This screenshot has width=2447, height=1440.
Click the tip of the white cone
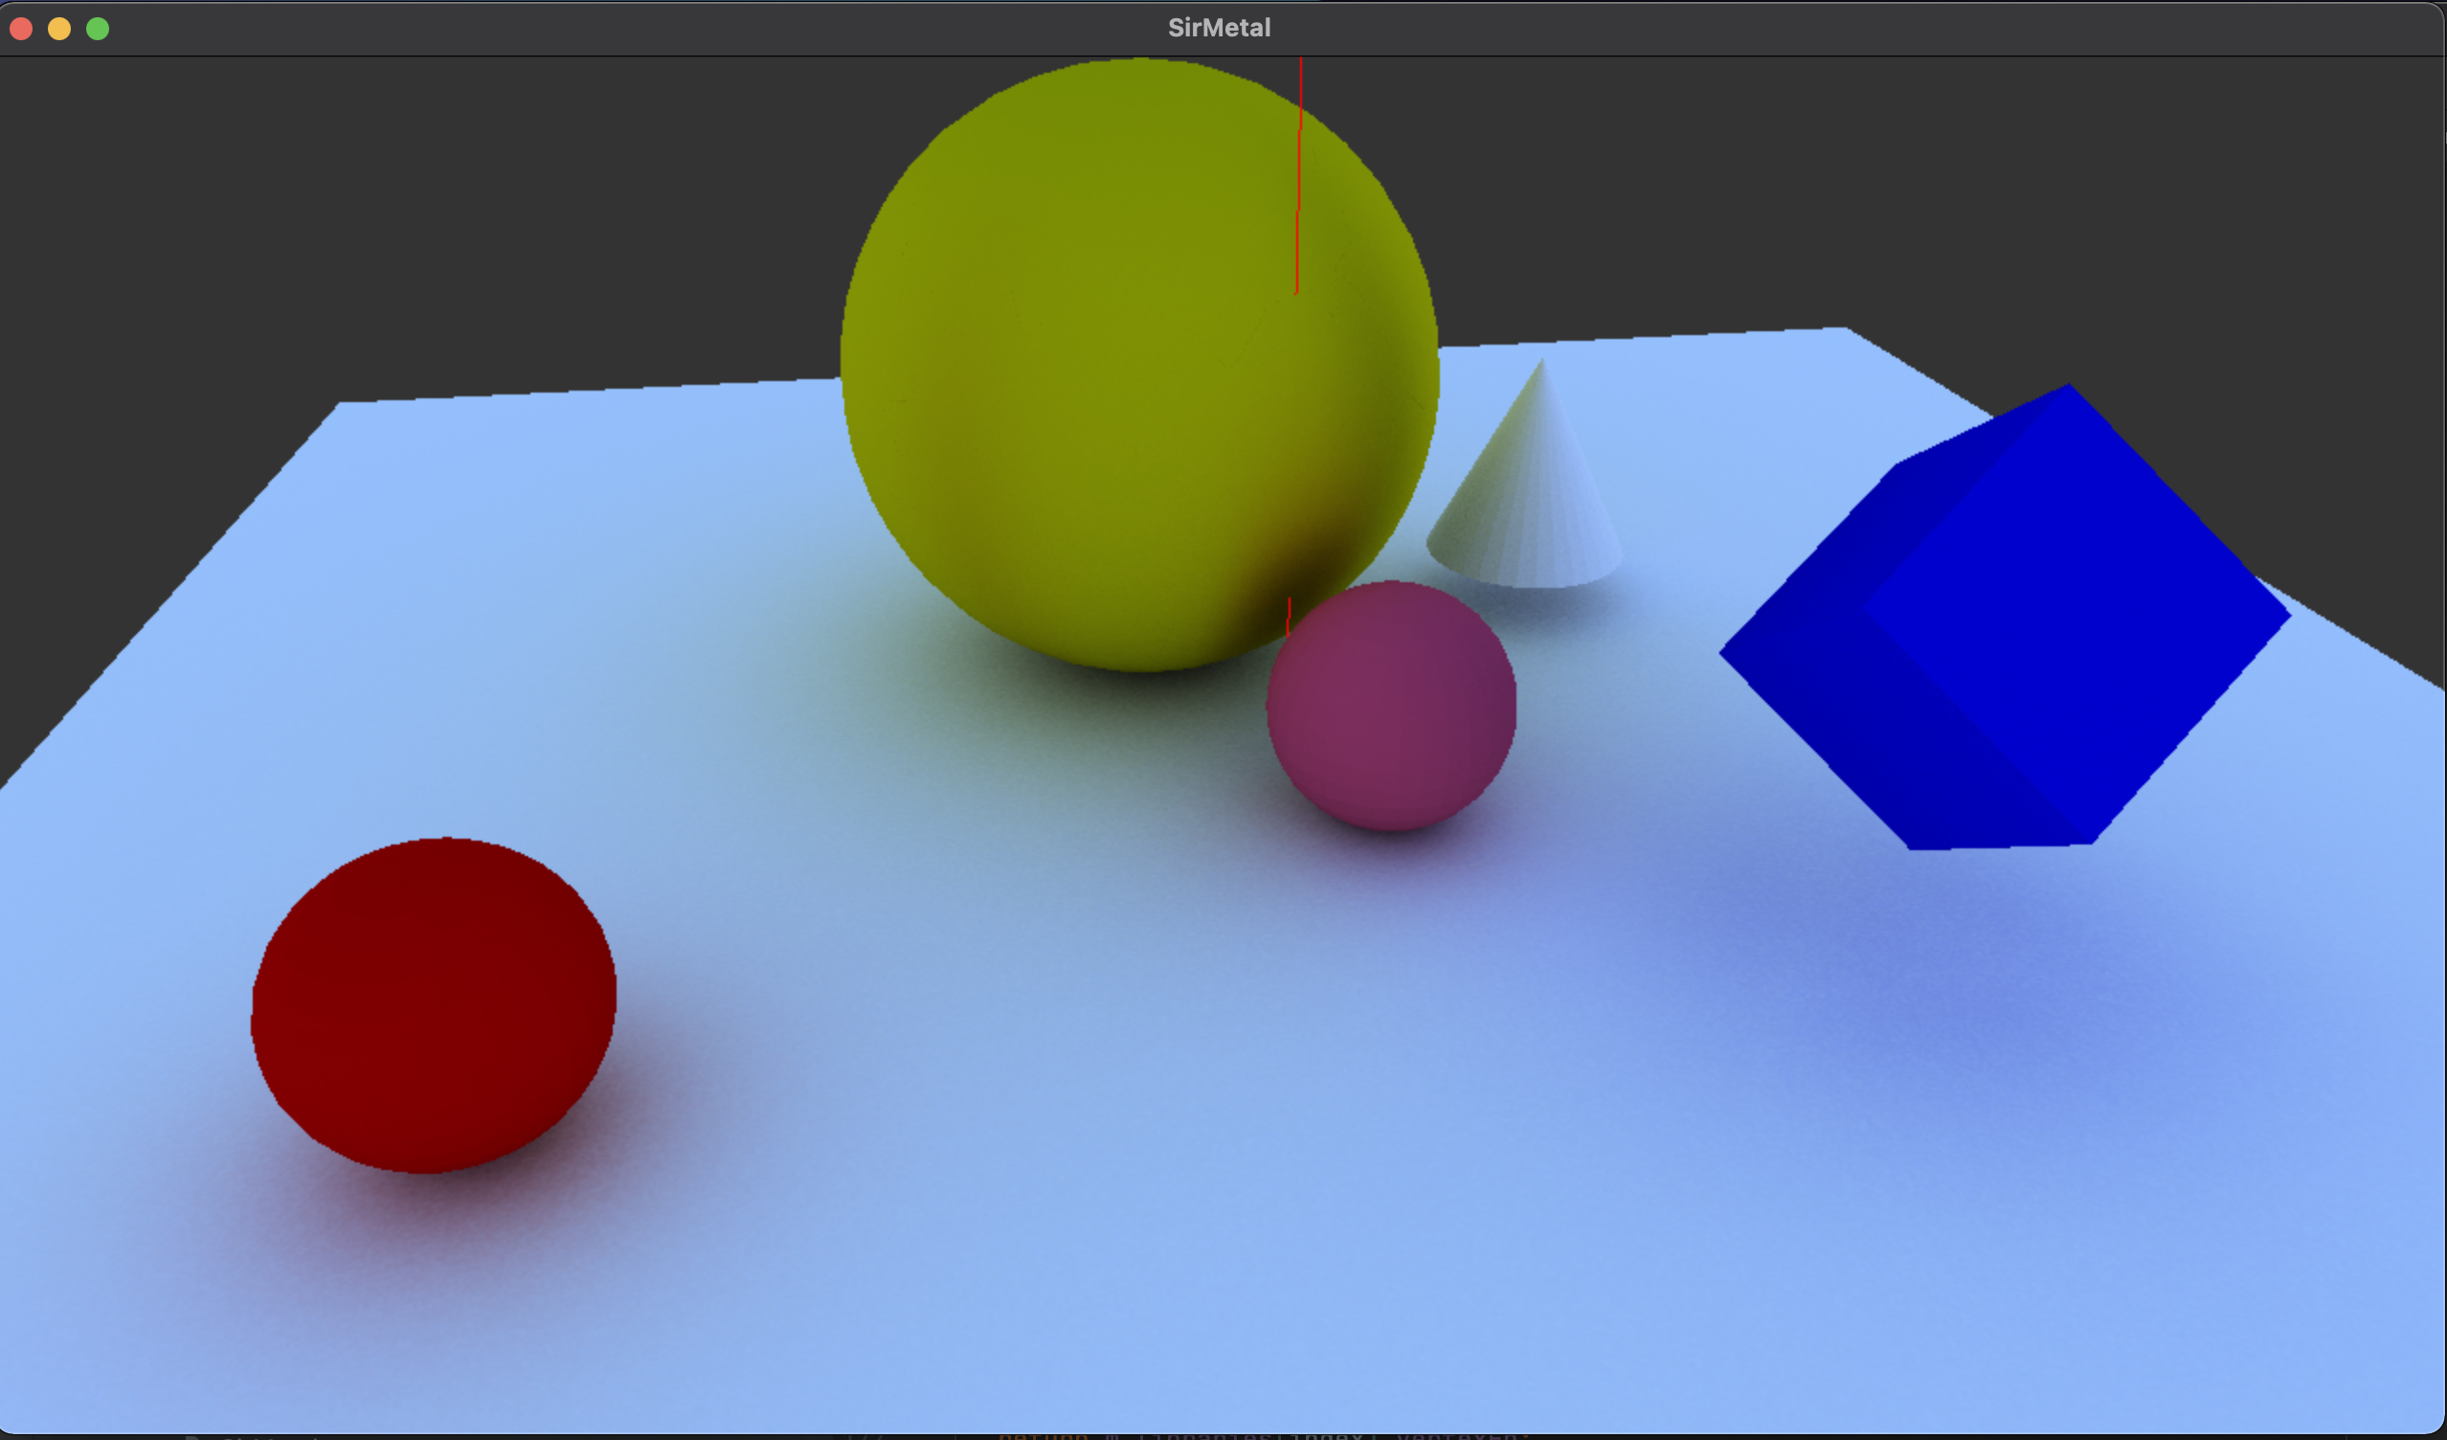(x=1541, y=363)
